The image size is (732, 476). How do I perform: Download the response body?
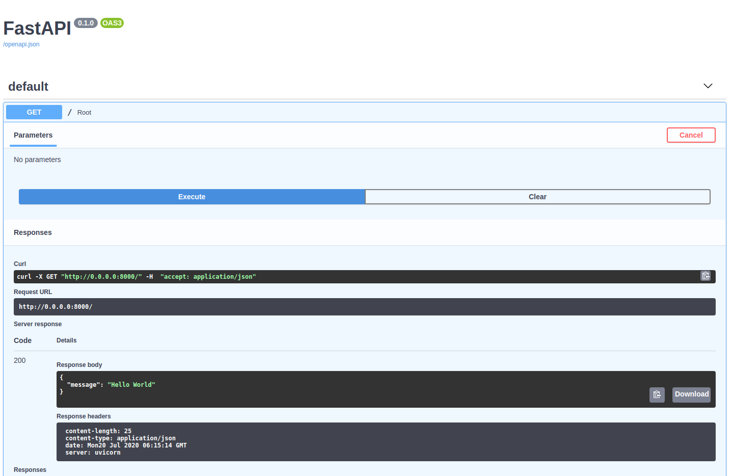(691, 394)
